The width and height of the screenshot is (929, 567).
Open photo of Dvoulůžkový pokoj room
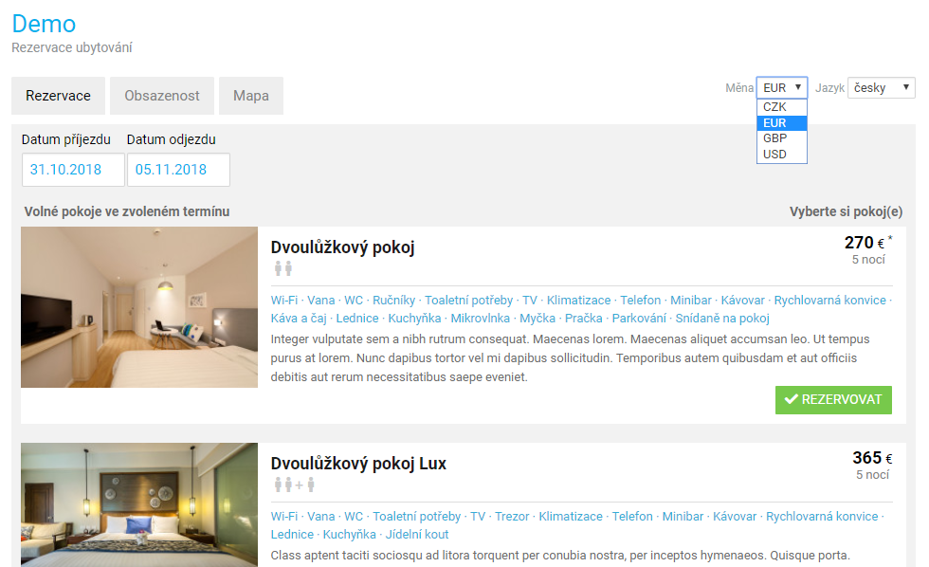coord(139,307)
